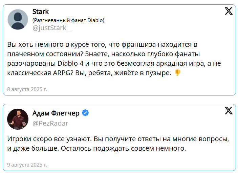Select the Адам Флетчер display name
Image resolution: width=238 pixels, height=173 pixels.
56,113
